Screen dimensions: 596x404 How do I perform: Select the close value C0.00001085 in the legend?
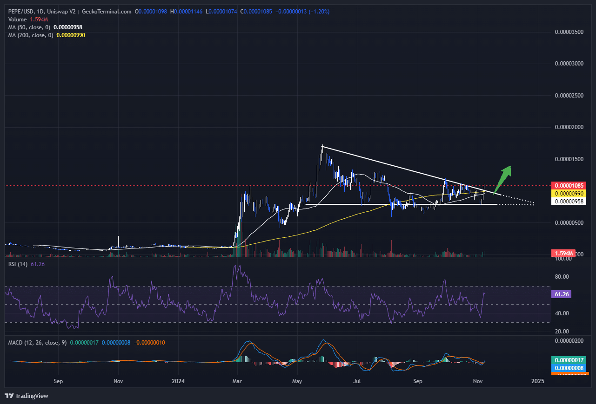(256, 12)
